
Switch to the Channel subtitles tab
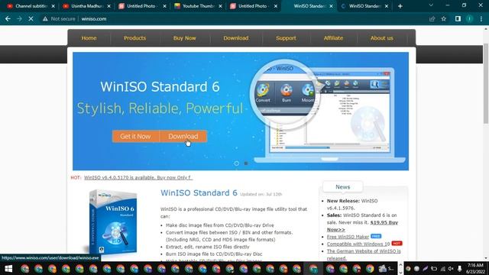coord(31,6)
